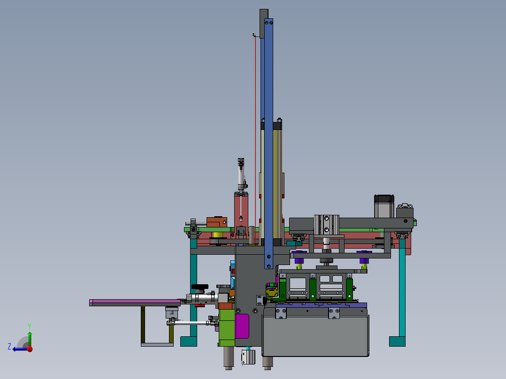The image size is (506, 379).
Task: Click the red origin ball of the triad
Action: 30,349
